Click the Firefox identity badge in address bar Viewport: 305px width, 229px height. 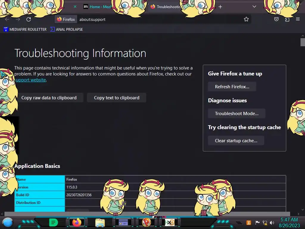66,19
